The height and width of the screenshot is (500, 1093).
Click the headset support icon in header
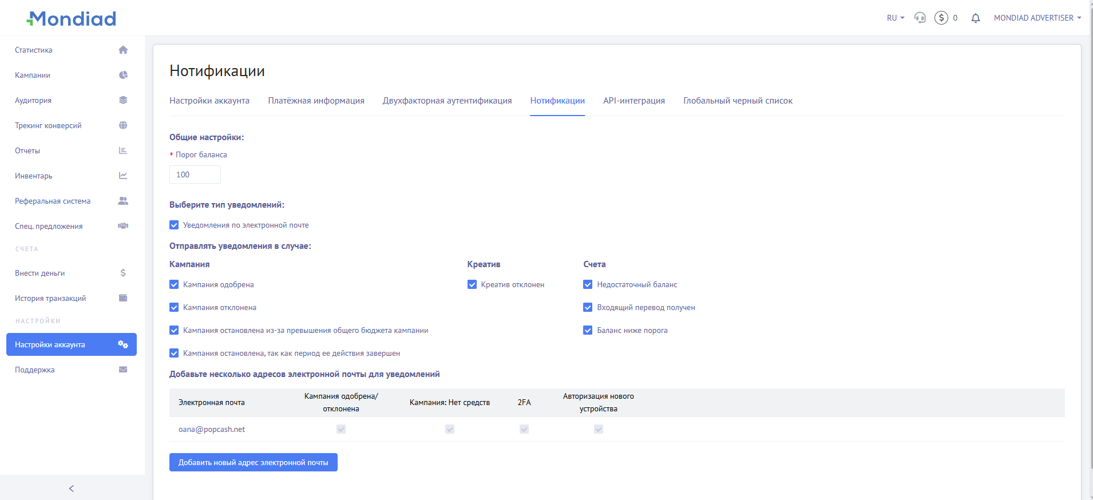point(920,18)
